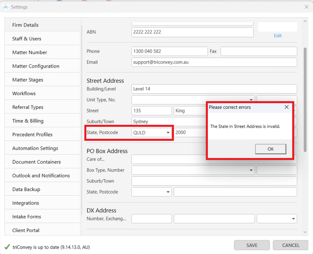
Task: Click the Edit logo link
Action: [277, 36]
